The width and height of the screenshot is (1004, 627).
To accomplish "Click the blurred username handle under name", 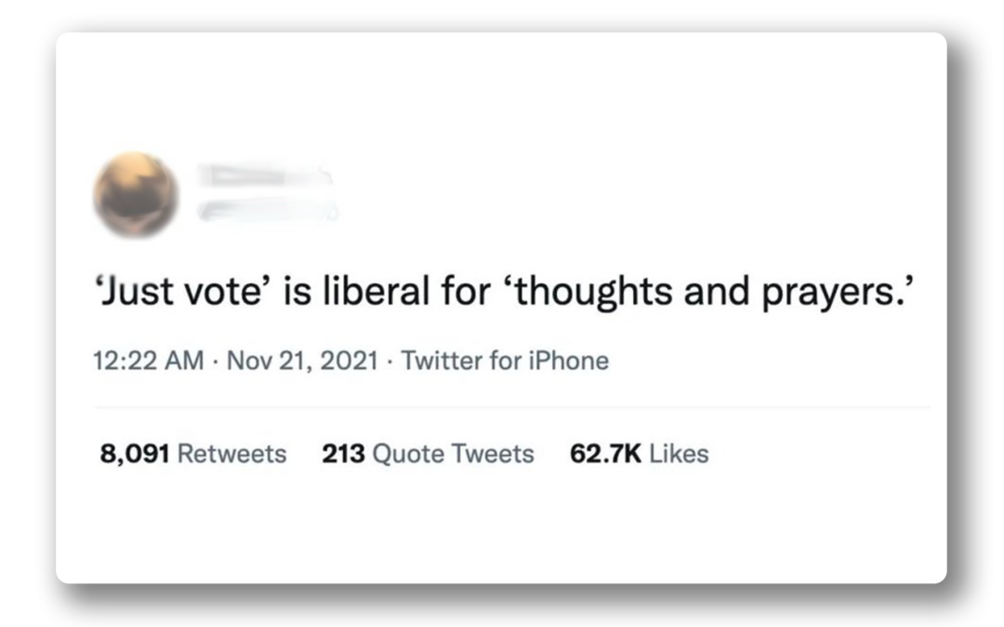I will 269,210.
